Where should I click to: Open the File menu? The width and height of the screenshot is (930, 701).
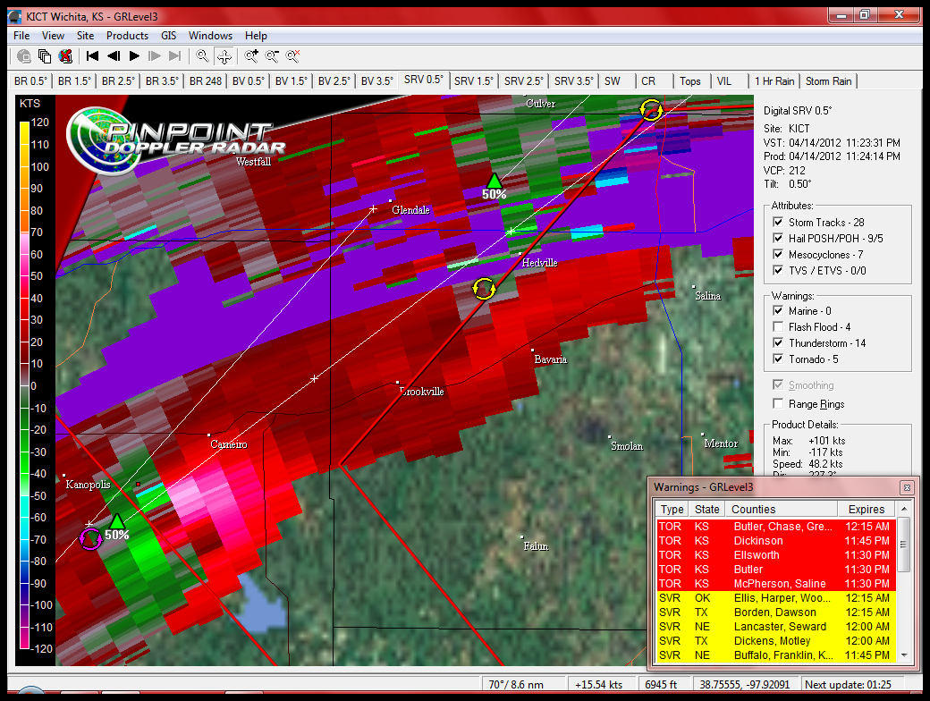pyautogui.click(x=21, y=36)
